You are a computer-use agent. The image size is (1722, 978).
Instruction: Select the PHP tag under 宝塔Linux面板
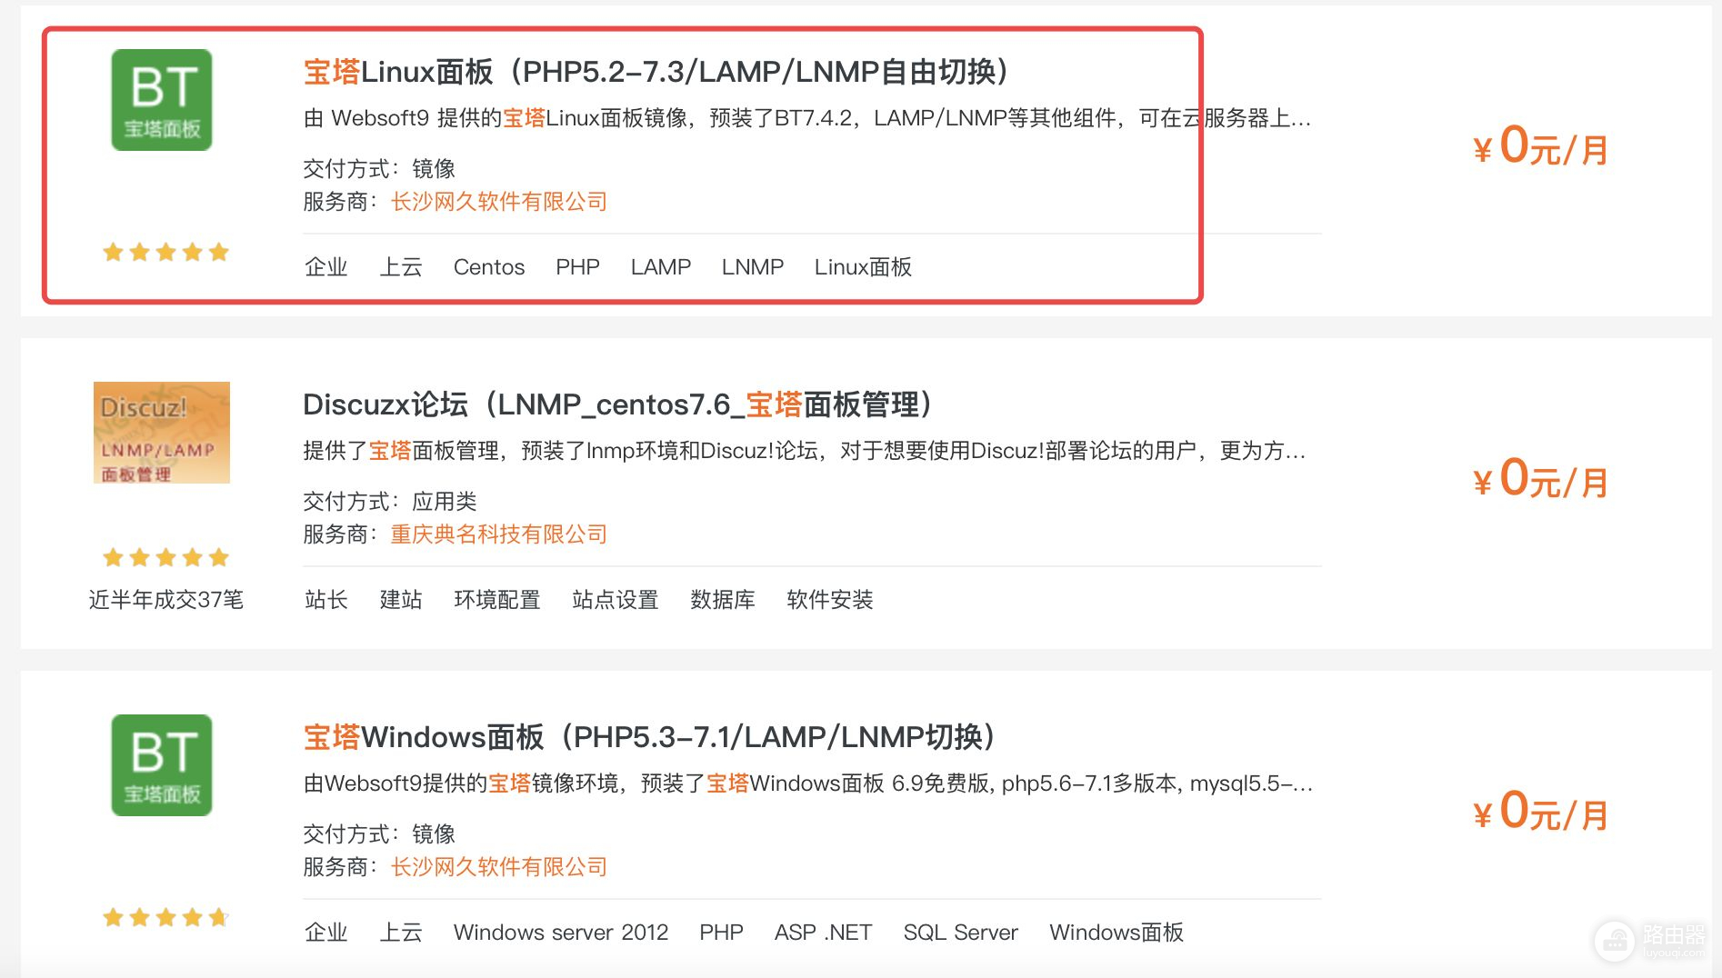coord(577,267)
